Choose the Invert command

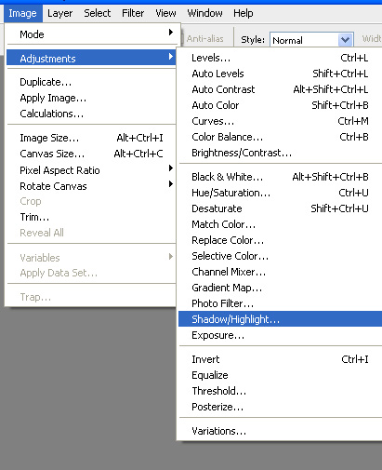(280, 359)
